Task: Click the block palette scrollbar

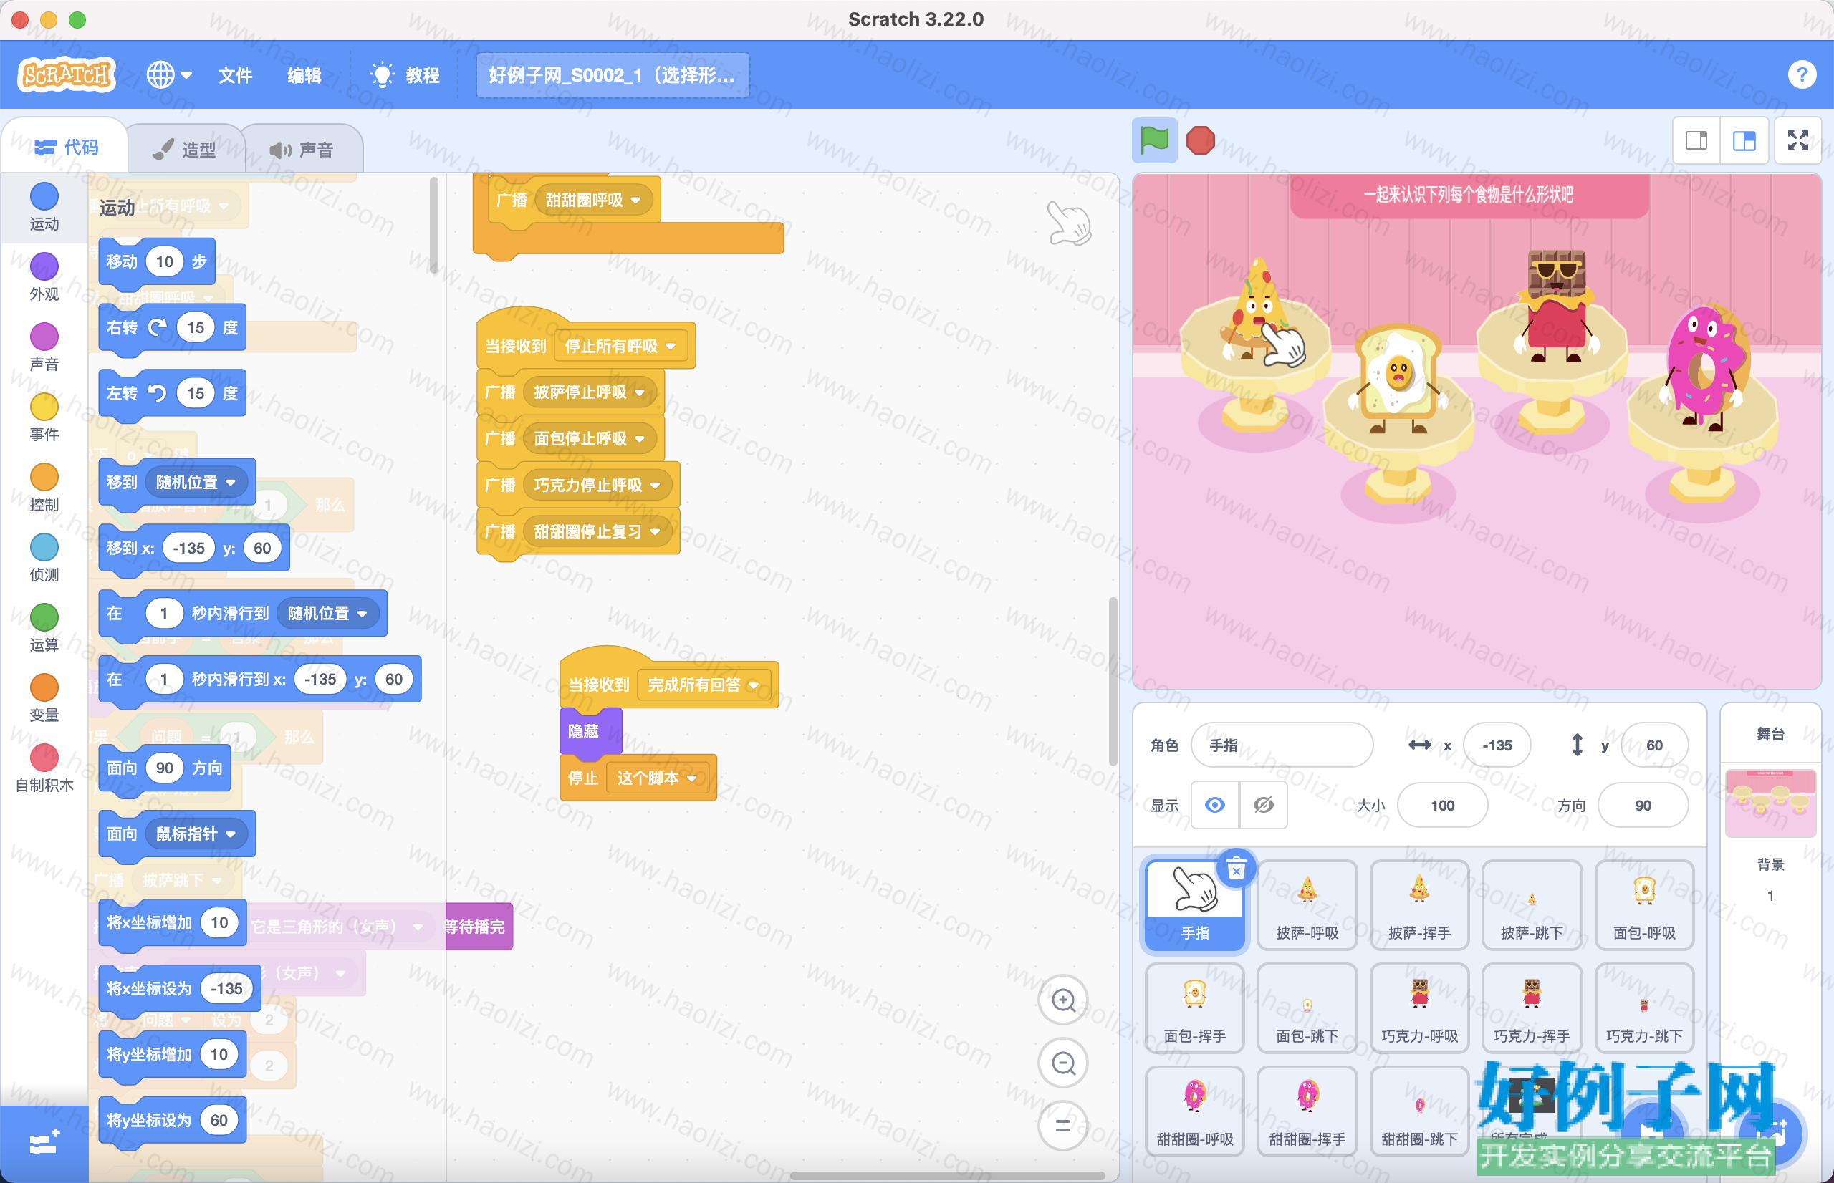Action: click(x=434, y=224)
